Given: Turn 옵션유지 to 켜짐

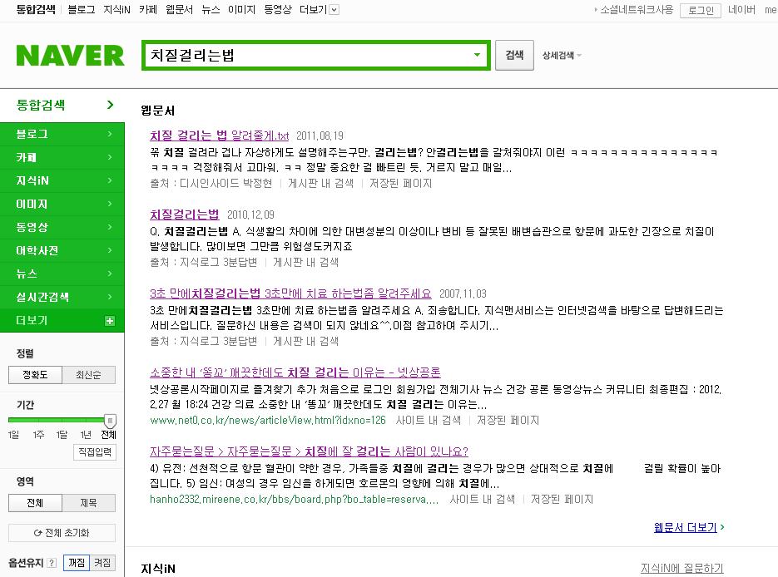Looking at the screenshot, I should coord(102,563).
